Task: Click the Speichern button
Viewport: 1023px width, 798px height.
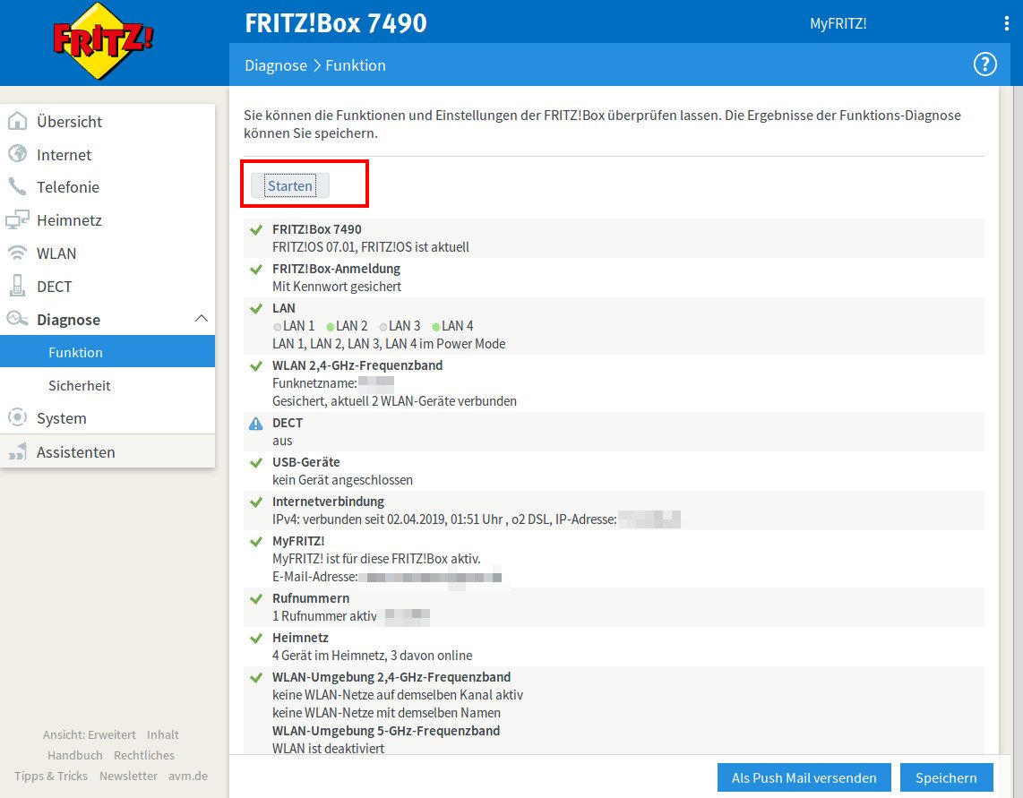Action: pos(946,777)
